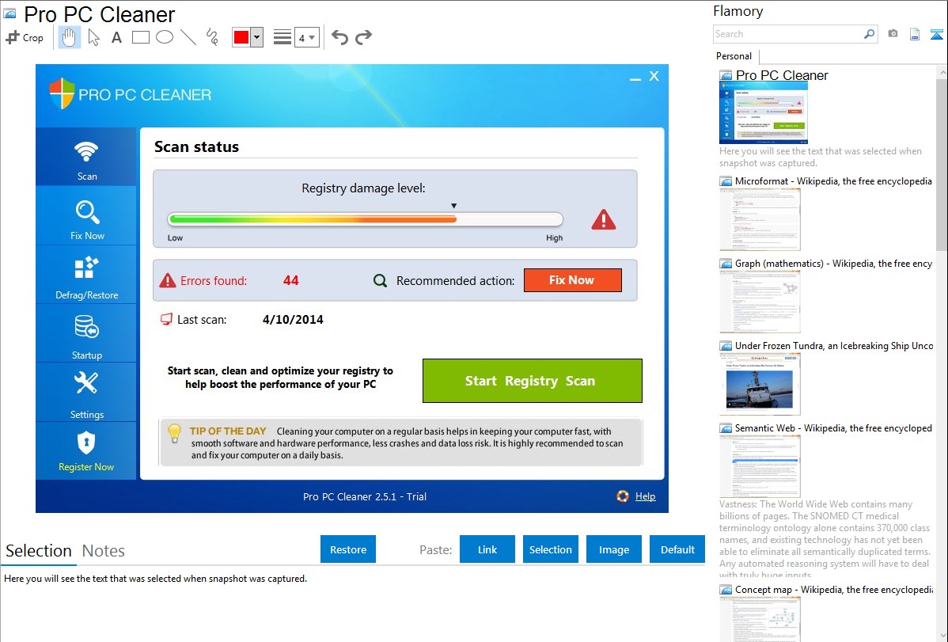Click the last scan date 4/10/2014

(294, 320)
